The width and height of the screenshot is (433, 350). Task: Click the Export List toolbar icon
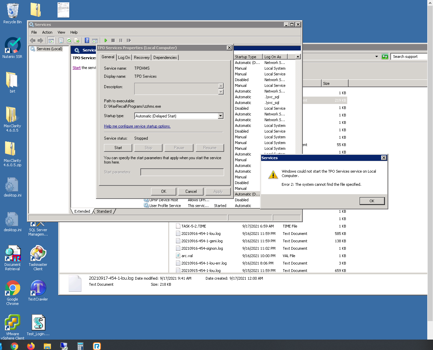[x=77, y=40]
